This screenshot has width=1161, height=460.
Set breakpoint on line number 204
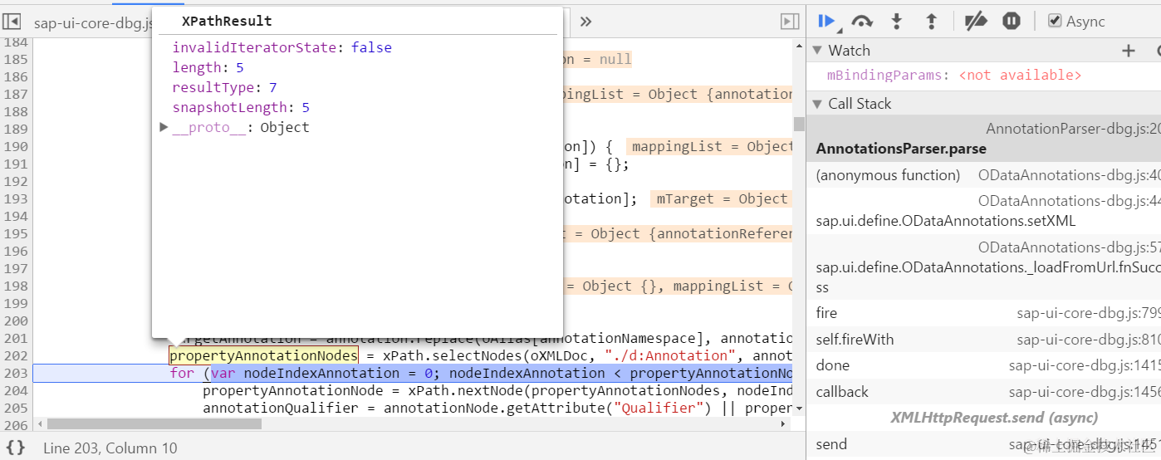(x=14, y=390)
